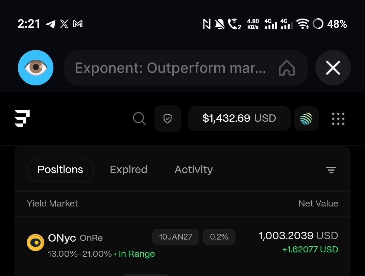Tap the Exponent logo icon
The height and width of the screenshot is (276, 365).
22,118
